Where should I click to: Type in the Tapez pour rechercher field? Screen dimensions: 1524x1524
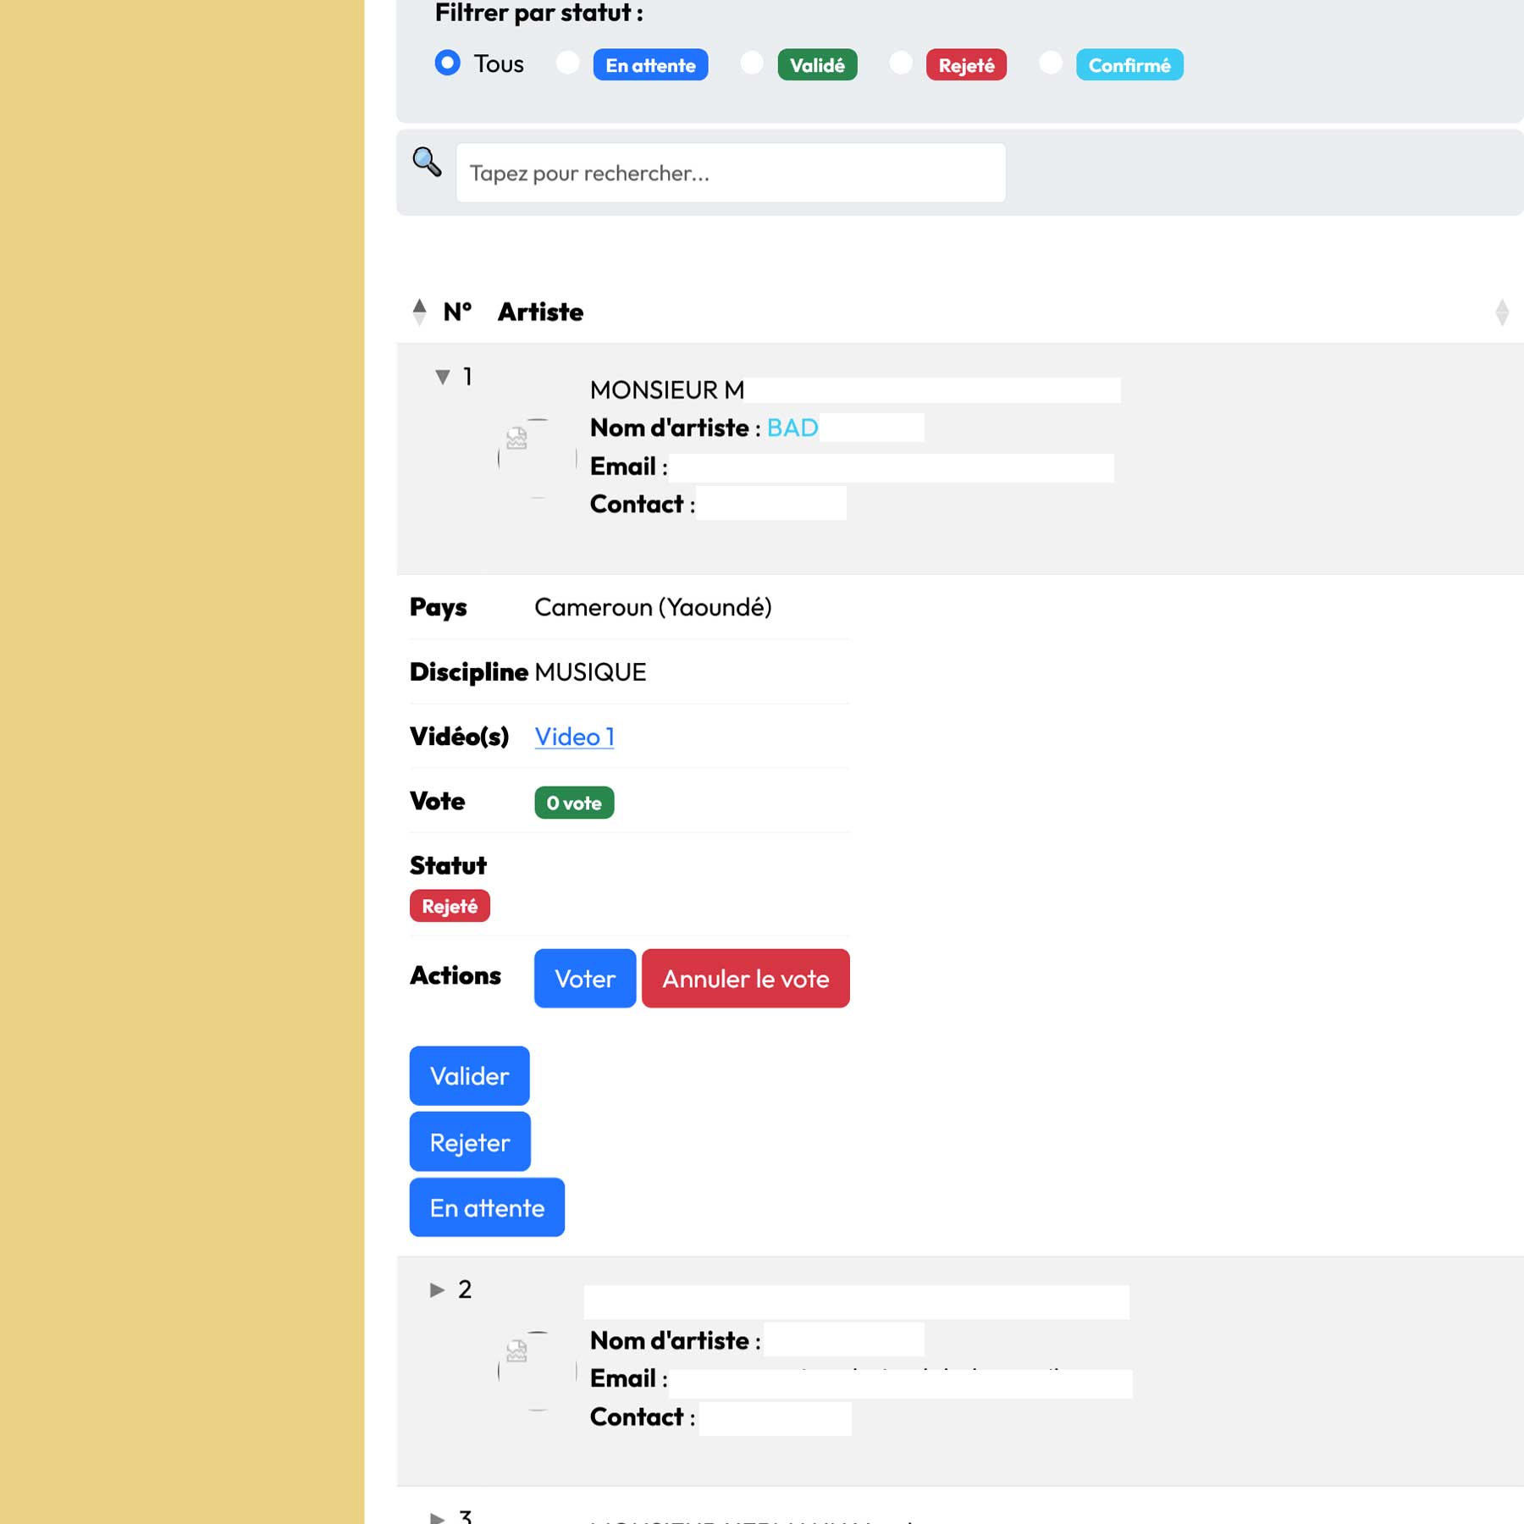(731, 174)
